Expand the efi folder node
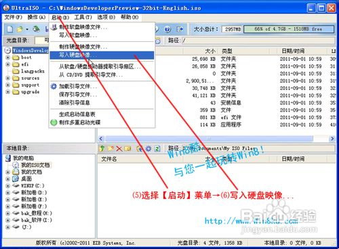This screenshot has height=249, width=339. pos(7,64)
